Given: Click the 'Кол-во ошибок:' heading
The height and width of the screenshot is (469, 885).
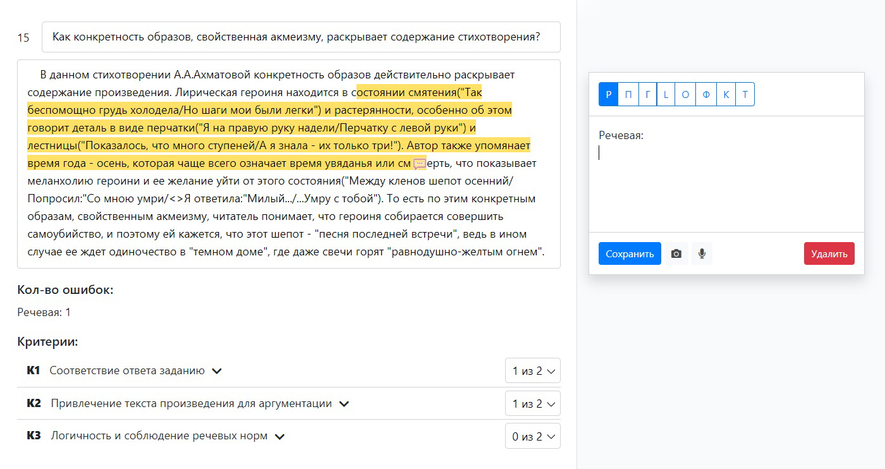Looking at the screenshot, I should point(65,290).
